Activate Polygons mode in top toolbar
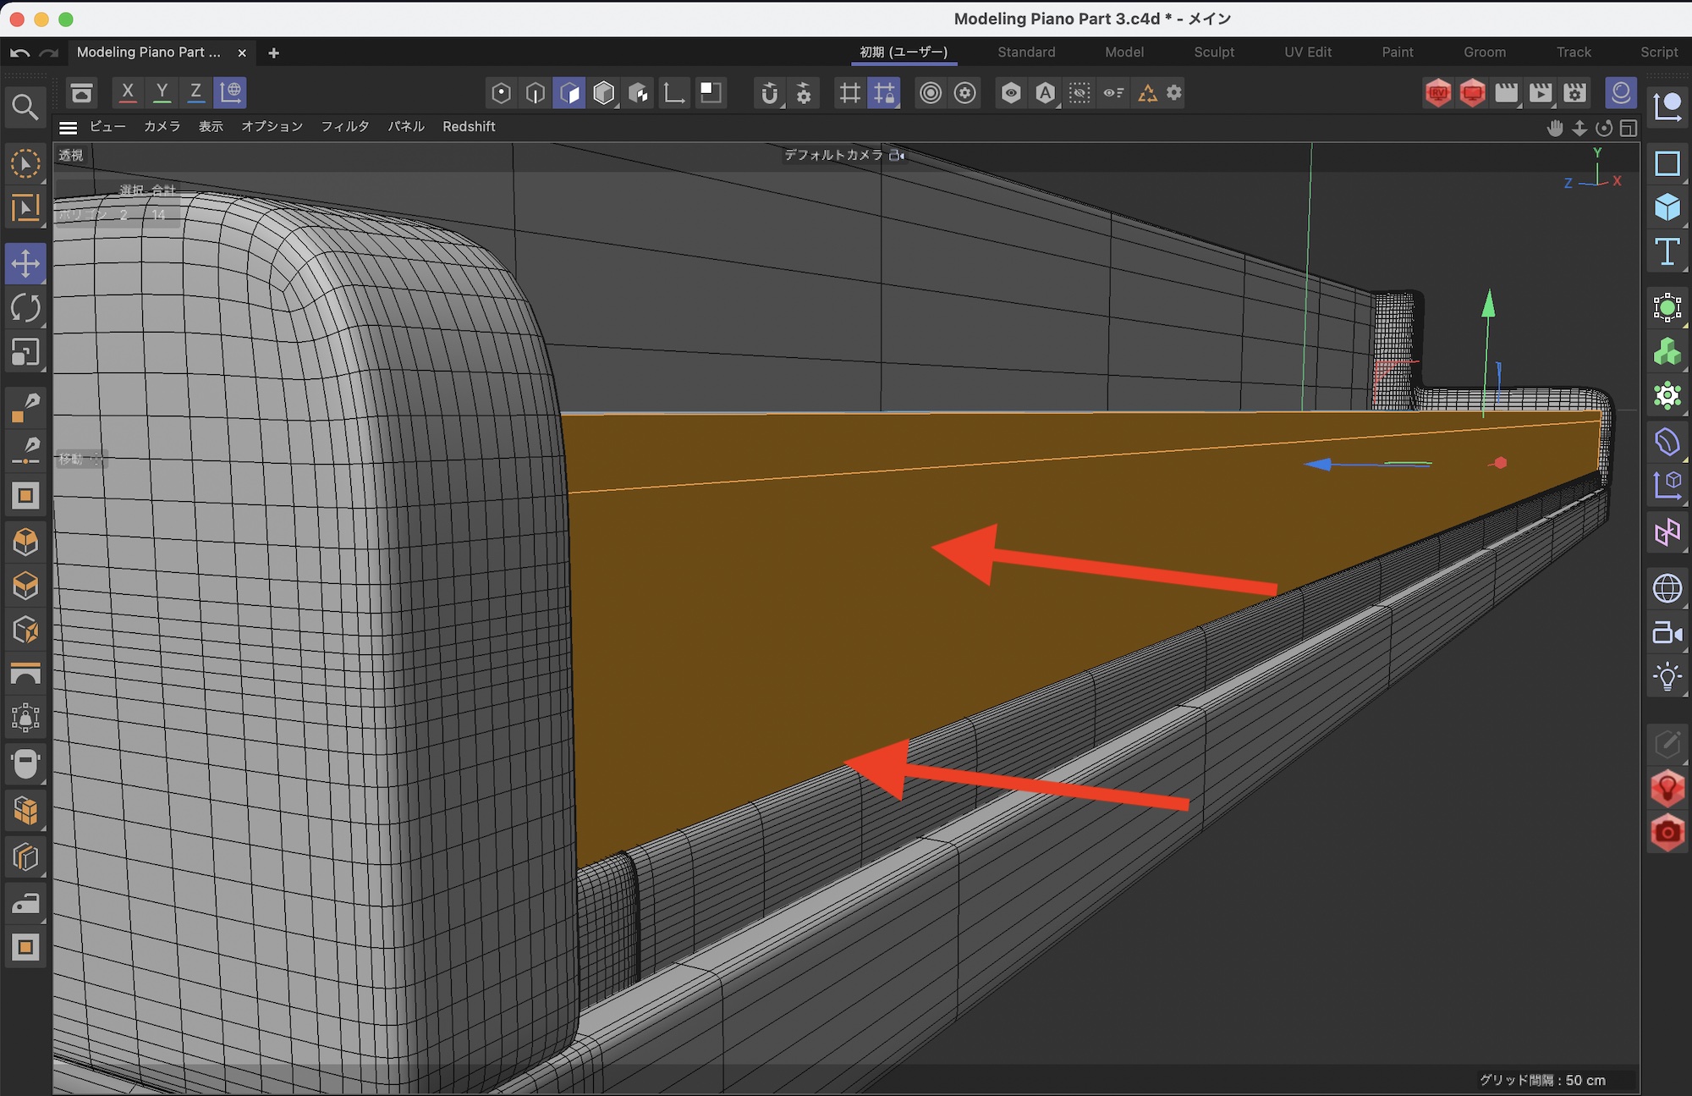Viewport: 1692px width, 1096px height. pyautogui.click(x=569, y=92)
